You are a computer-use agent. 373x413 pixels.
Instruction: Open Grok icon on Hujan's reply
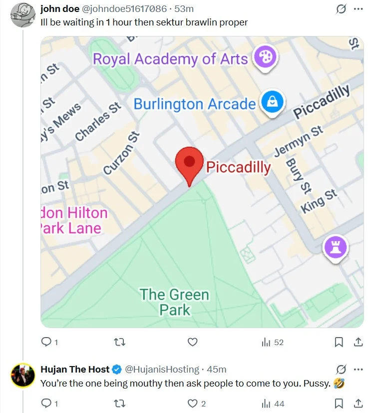(x=341, y=369)
